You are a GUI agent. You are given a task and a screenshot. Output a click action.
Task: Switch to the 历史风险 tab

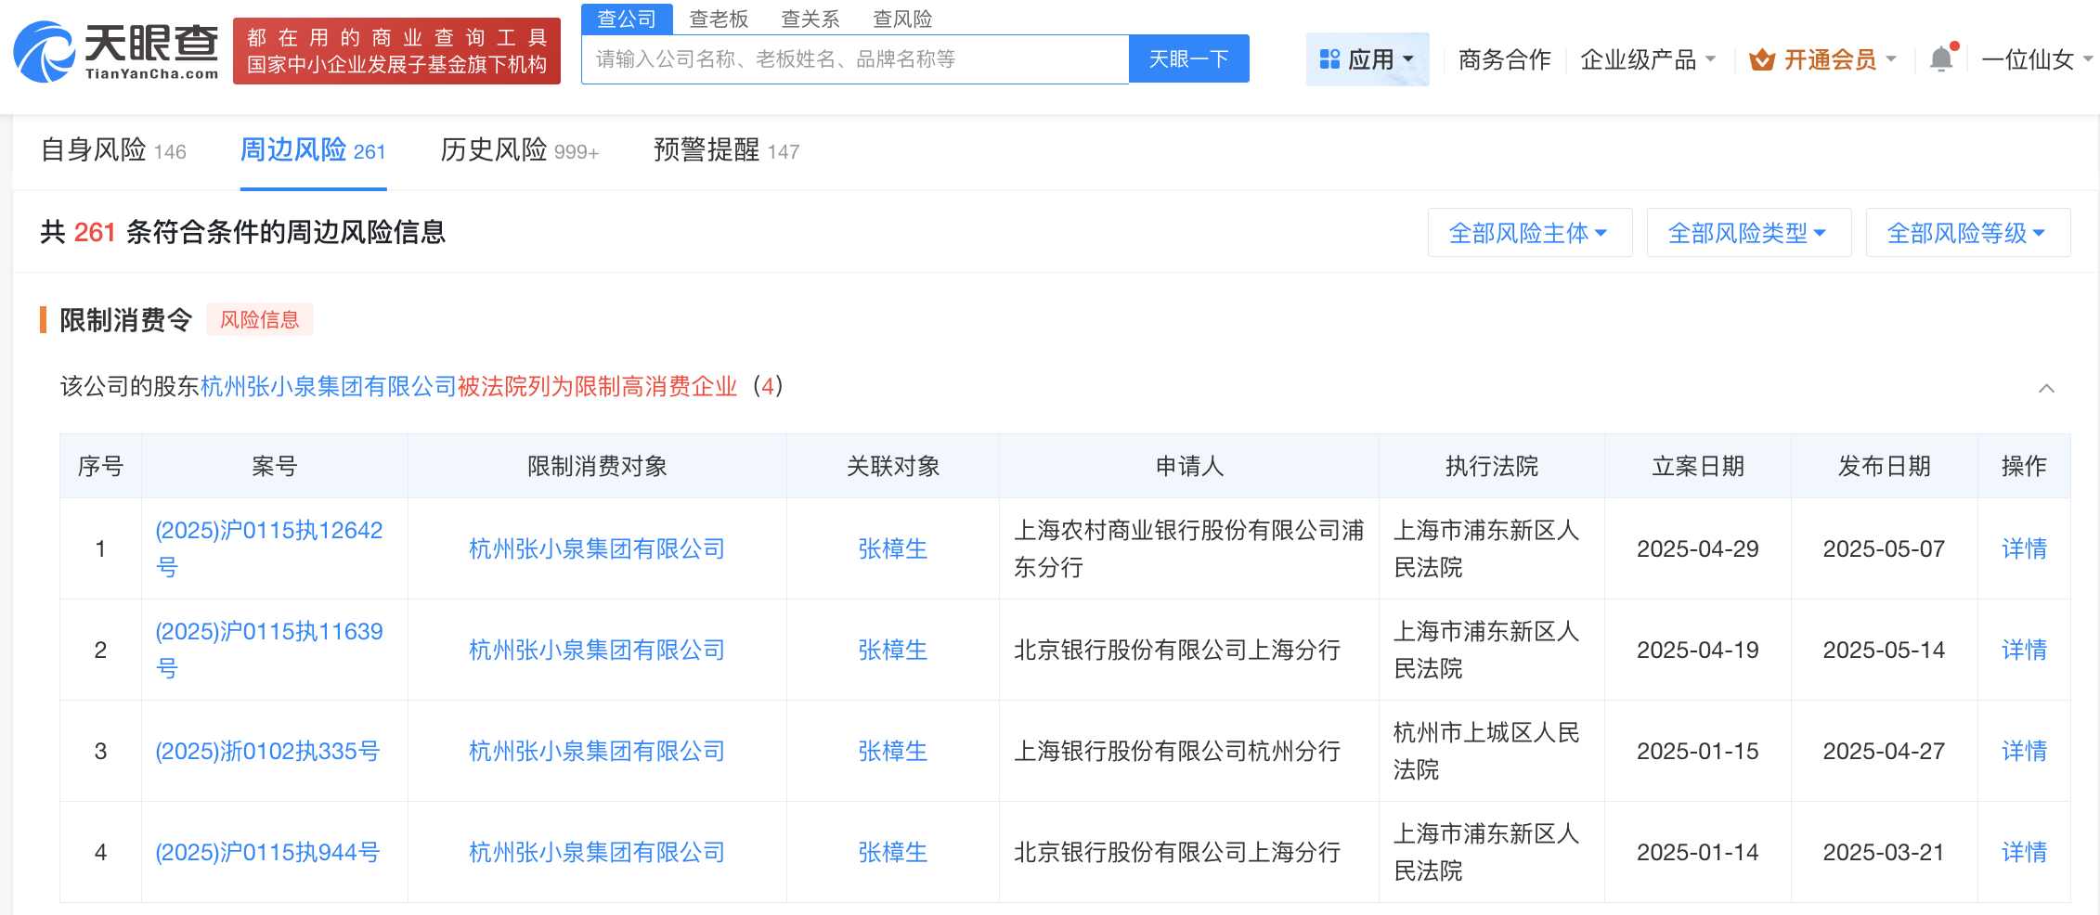[494, 150]
